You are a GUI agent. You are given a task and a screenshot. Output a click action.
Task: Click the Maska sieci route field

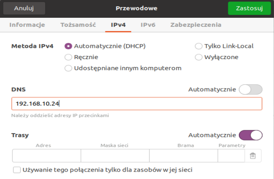coord(115,156)
